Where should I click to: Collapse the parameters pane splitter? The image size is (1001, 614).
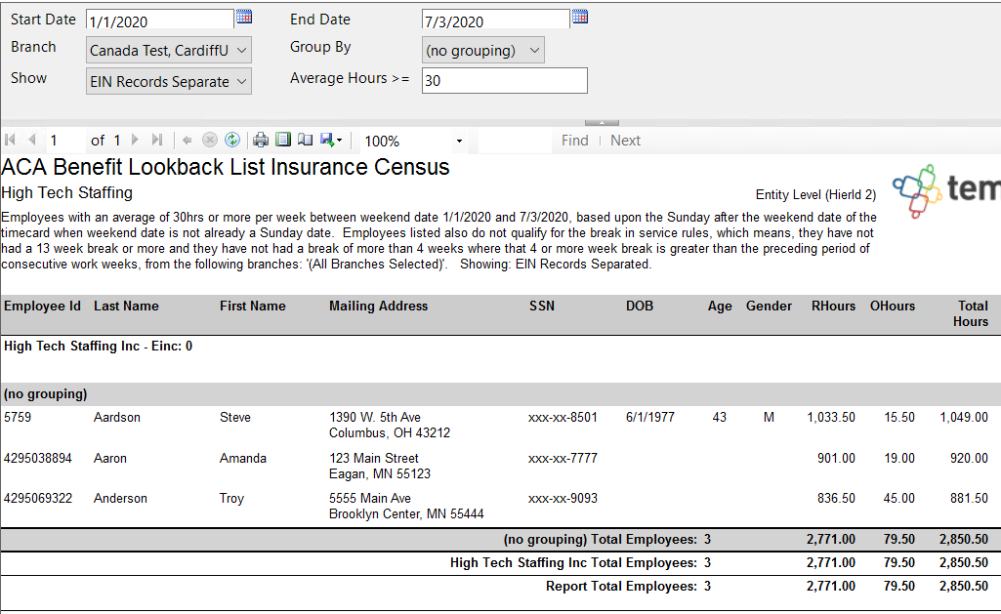coord(602,122)
